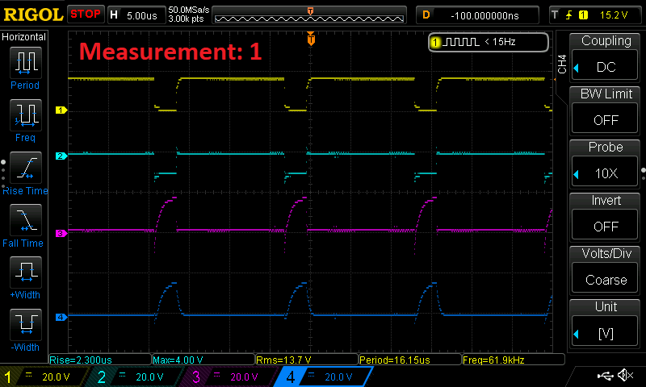Select the +Width measurement icon

click(x=26, y=273)
